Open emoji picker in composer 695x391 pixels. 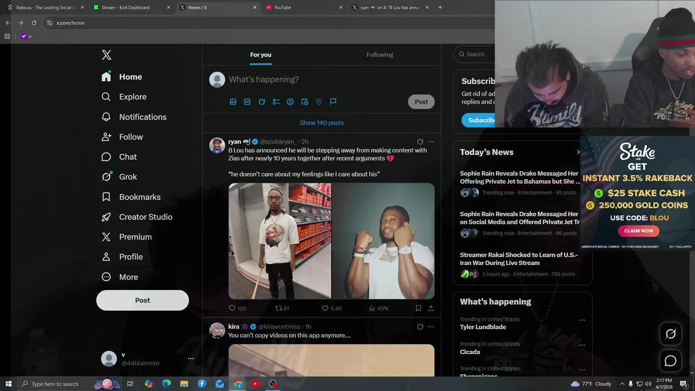[290, 102]
